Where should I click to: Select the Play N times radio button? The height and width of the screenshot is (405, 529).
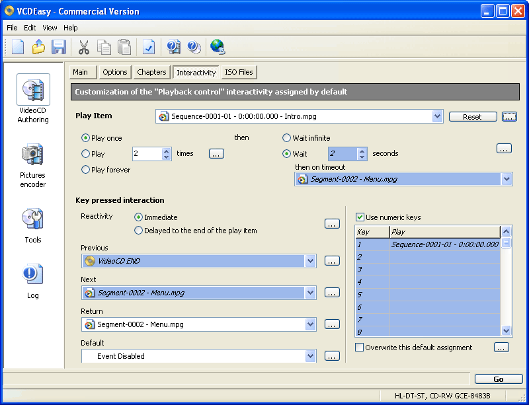click(85, 154)
